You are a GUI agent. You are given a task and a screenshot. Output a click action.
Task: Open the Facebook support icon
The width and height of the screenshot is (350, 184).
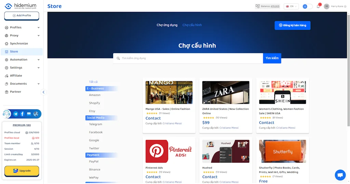coord(22,114)
